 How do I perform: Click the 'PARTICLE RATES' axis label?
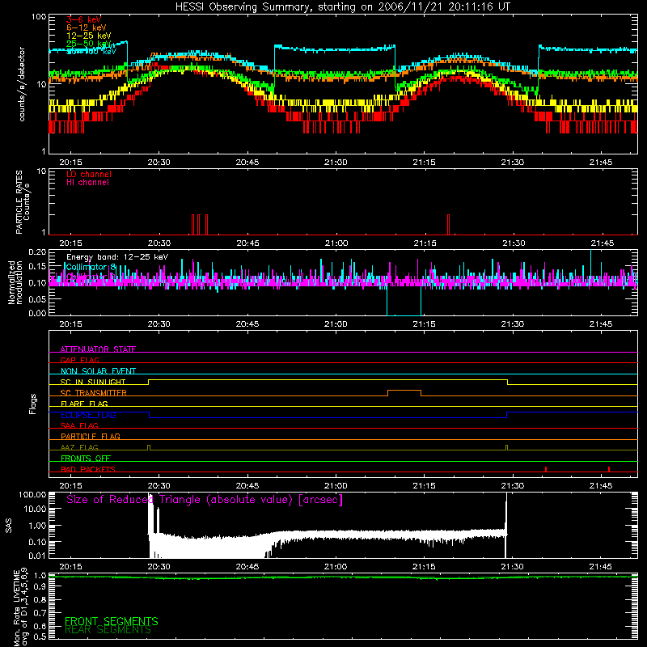coord(19,202)
